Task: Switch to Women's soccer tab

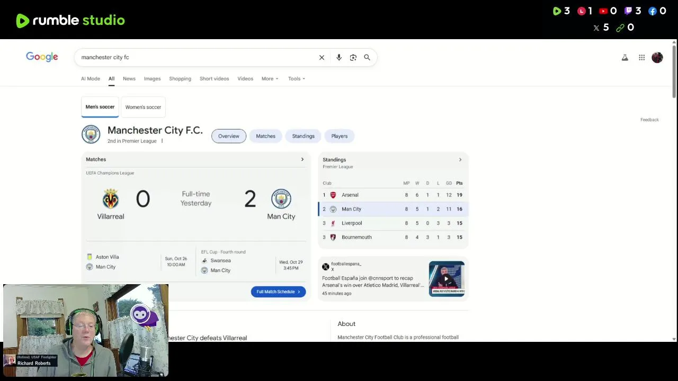Action: (x=143, y=107)
